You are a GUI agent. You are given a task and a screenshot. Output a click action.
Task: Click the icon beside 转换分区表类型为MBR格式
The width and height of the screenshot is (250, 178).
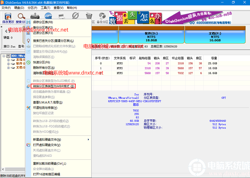pyautogui.click(x=28, y=86)
